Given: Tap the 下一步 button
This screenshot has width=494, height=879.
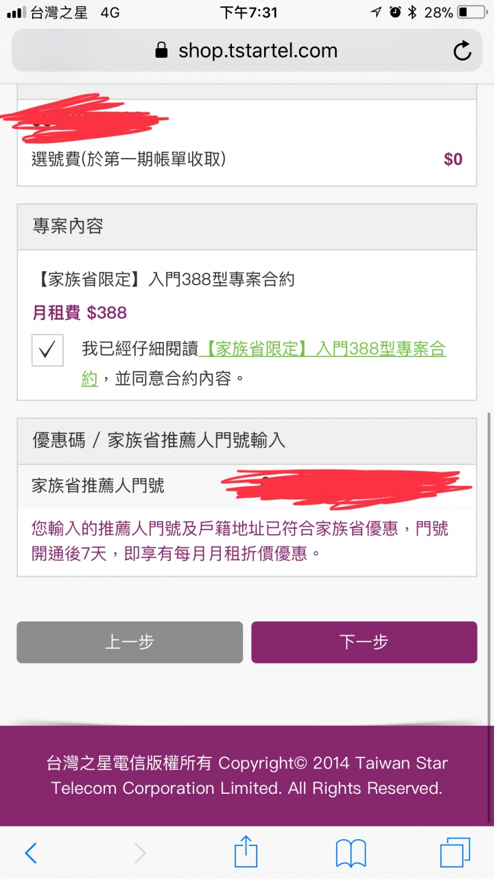Looking at the screenshot, I should (x=364, y=642).
